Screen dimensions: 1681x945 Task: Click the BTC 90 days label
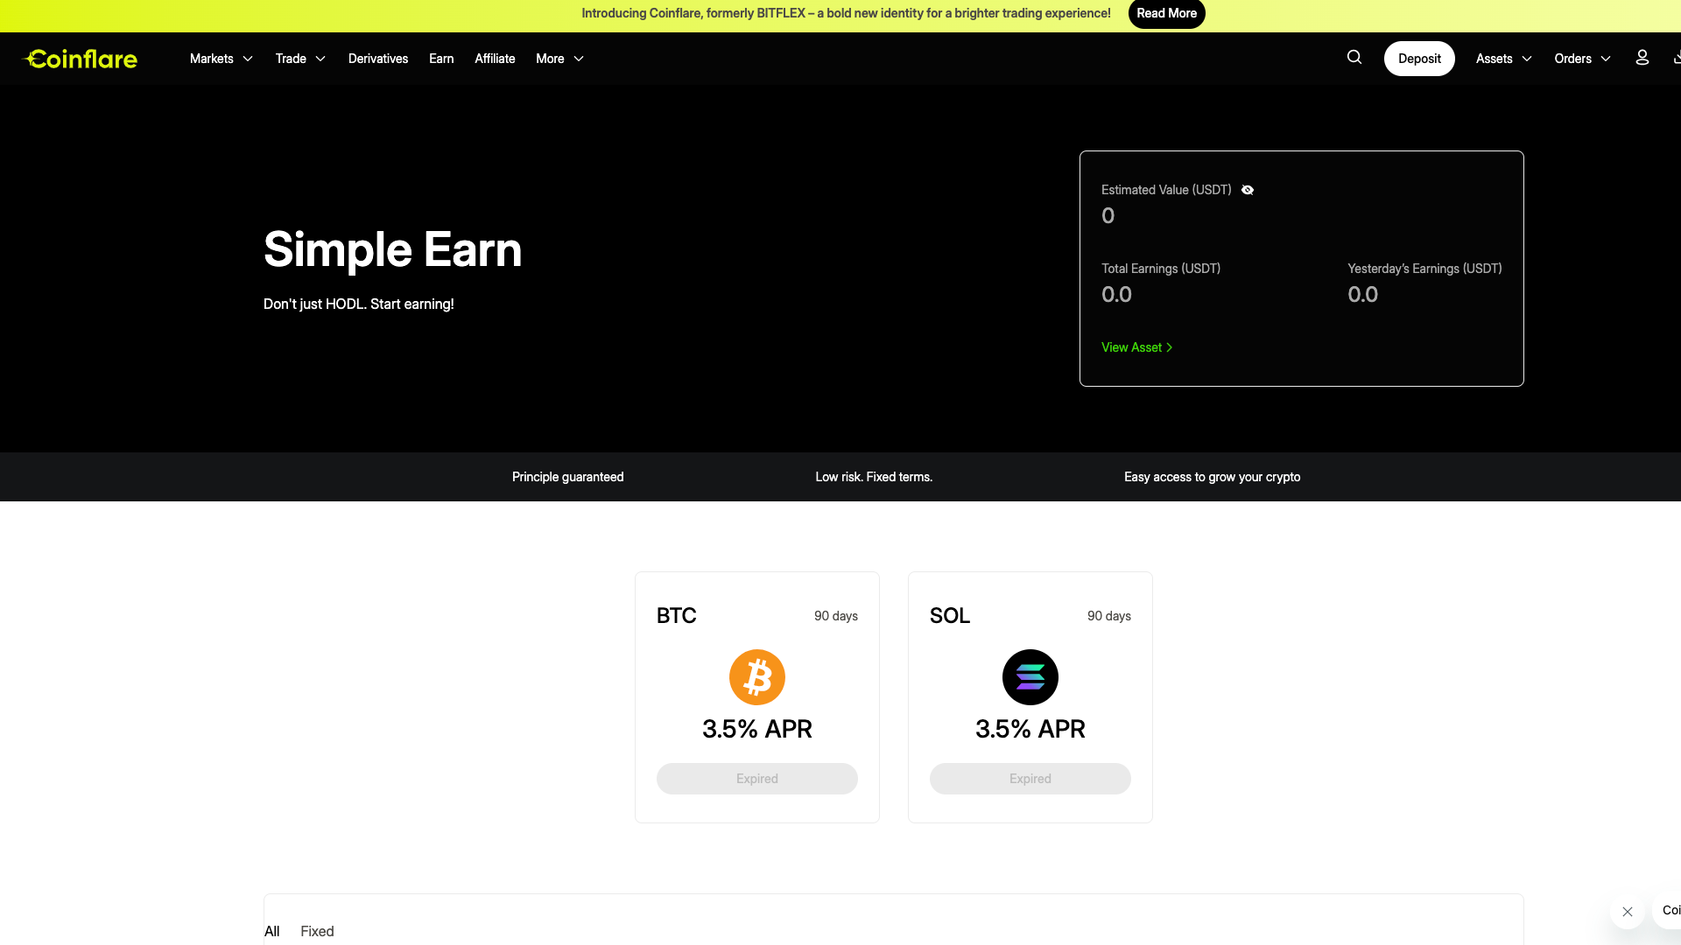[836, 616]
